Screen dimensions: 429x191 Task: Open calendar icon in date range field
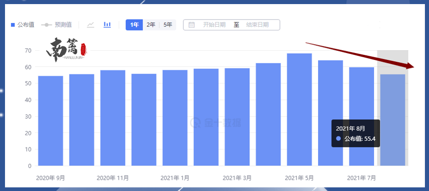pos(191,25)
